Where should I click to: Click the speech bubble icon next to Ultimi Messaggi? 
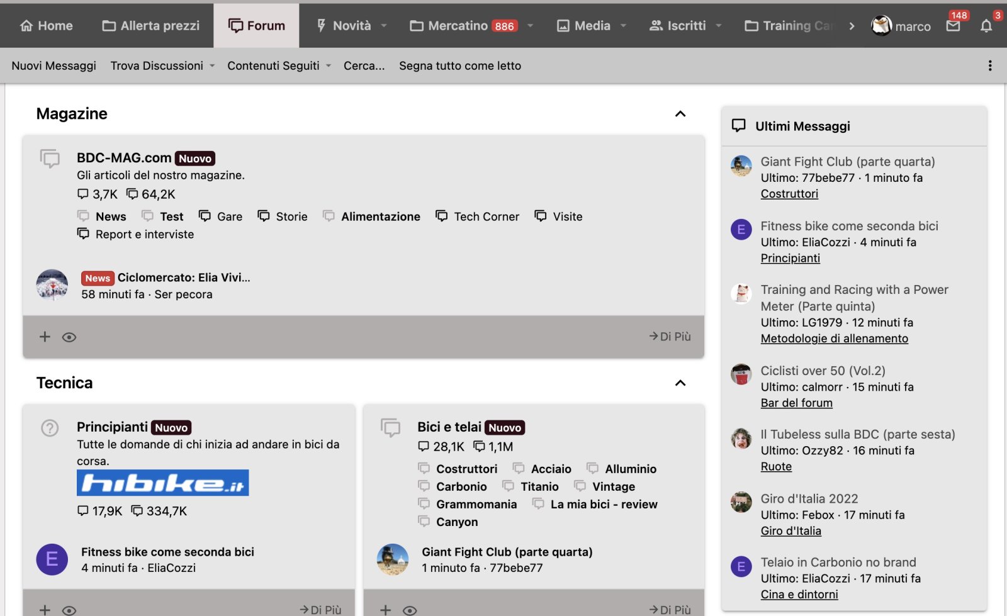tap(738, 126)
